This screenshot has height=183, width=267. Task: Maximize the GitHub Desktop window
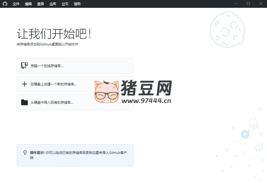pos(248,4)
